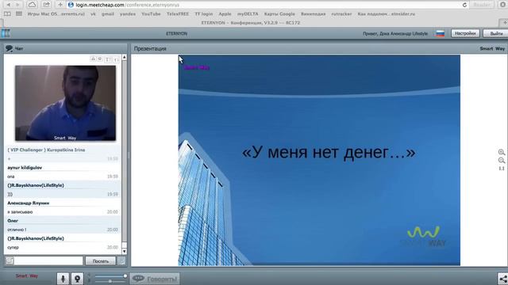
Task: Click the small icon right of Послать
Action: (121, 260)
